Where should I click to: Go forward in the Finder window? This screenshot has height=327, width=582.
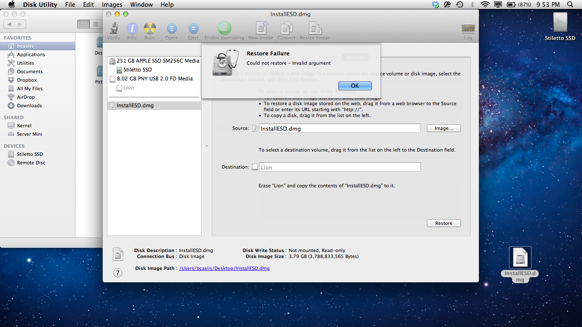click(x=20, y=24)
